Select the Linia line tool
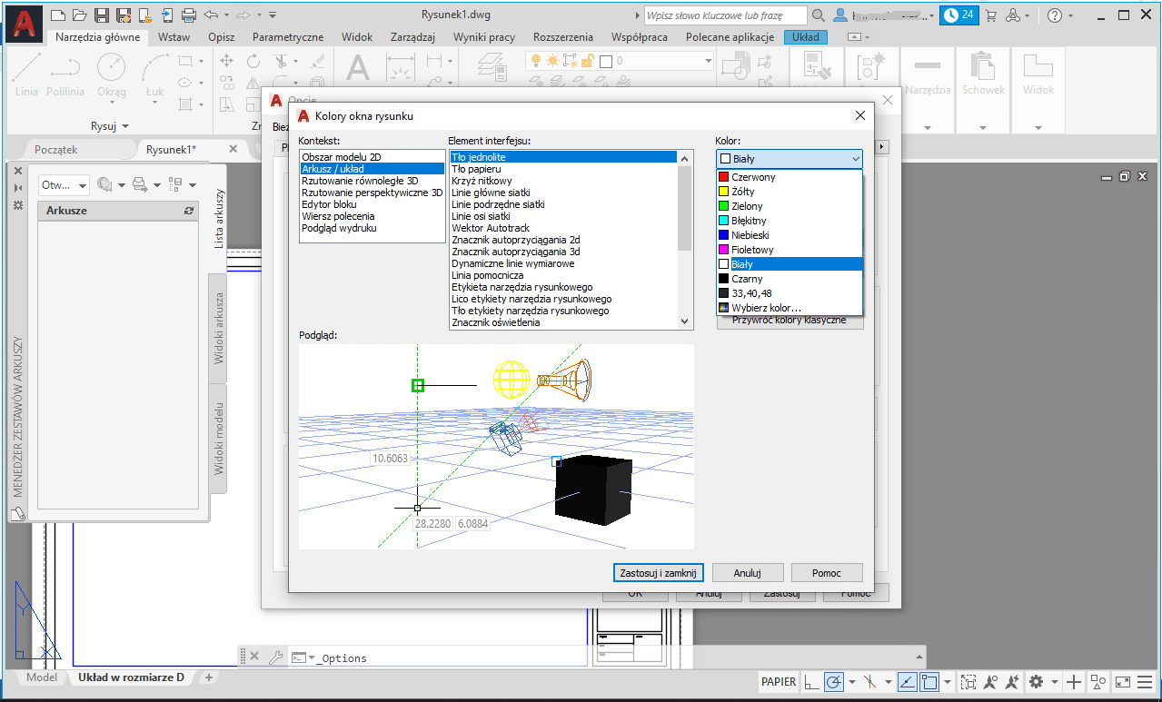Image resolution: width=1162 pixels, height=702 pixels. (27, 74)
